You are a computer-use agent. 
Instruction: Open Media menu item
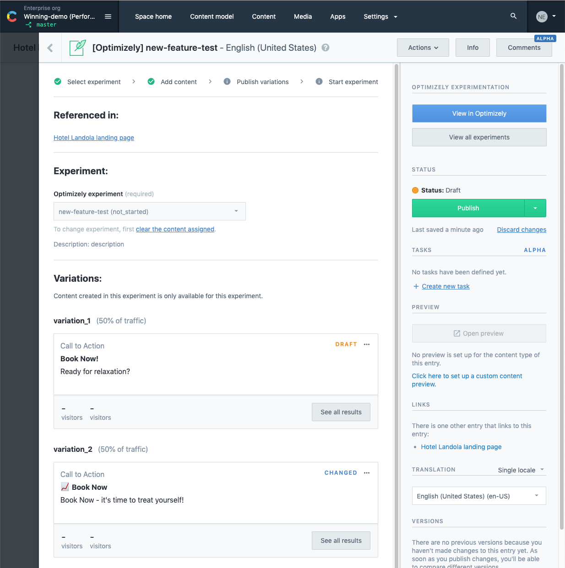point(303,16)
